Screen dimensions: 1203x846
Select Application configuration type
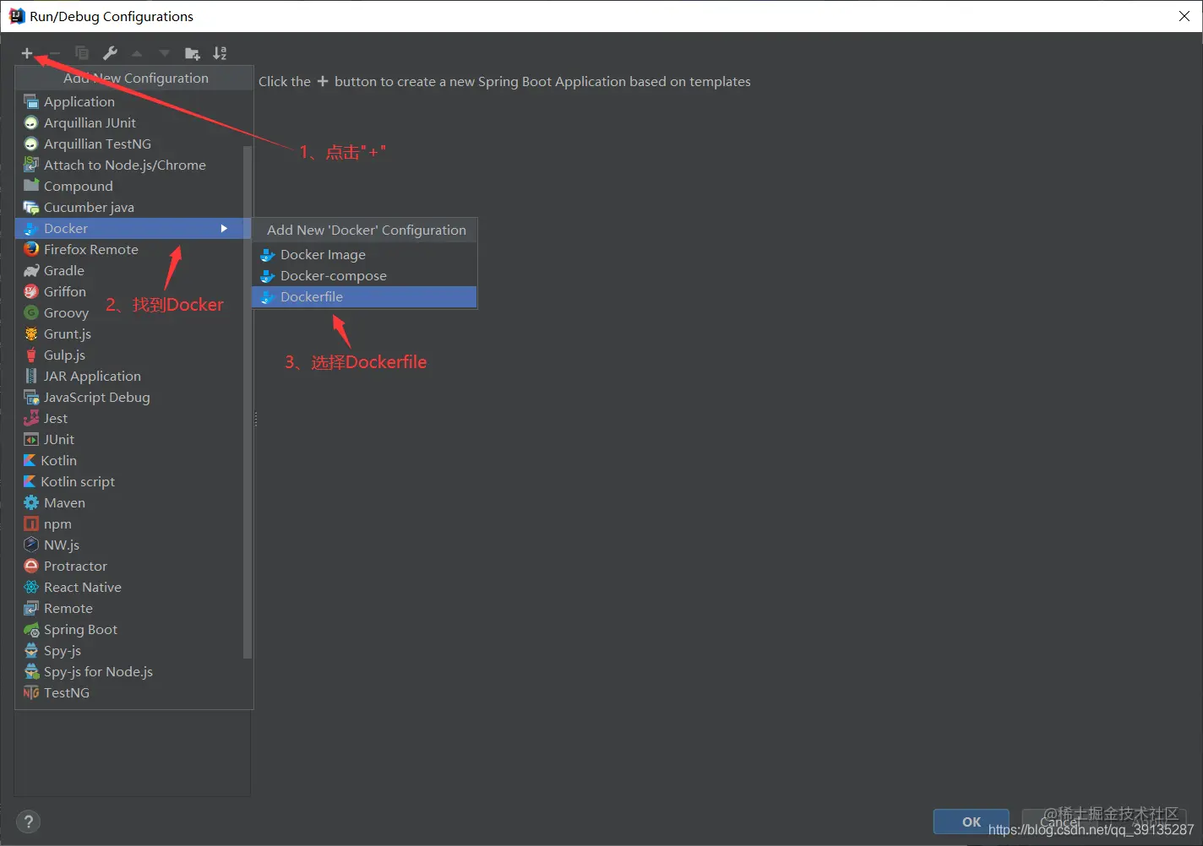(x=133, y=101)
